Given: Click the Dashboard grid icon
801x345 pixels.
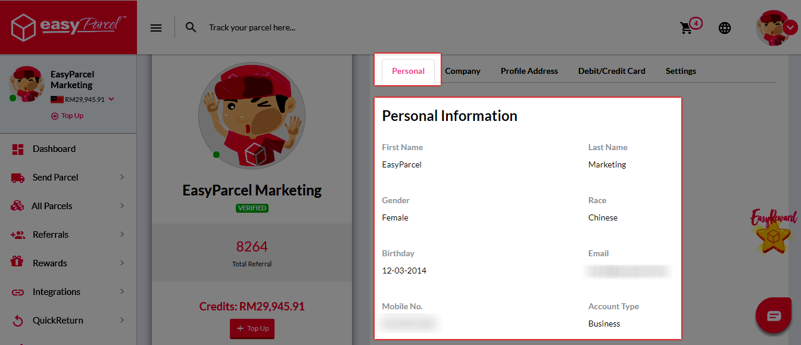Looking at the screenshot, I should pos(18,149).
